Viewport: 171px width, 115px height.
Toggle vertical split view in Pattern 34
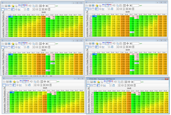(x=93, y=9)
